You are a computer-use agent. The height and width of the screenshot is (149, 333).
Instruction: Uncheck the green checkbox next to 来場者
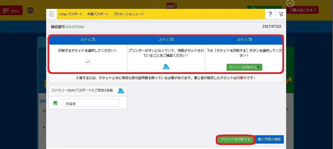coord(55,103)
